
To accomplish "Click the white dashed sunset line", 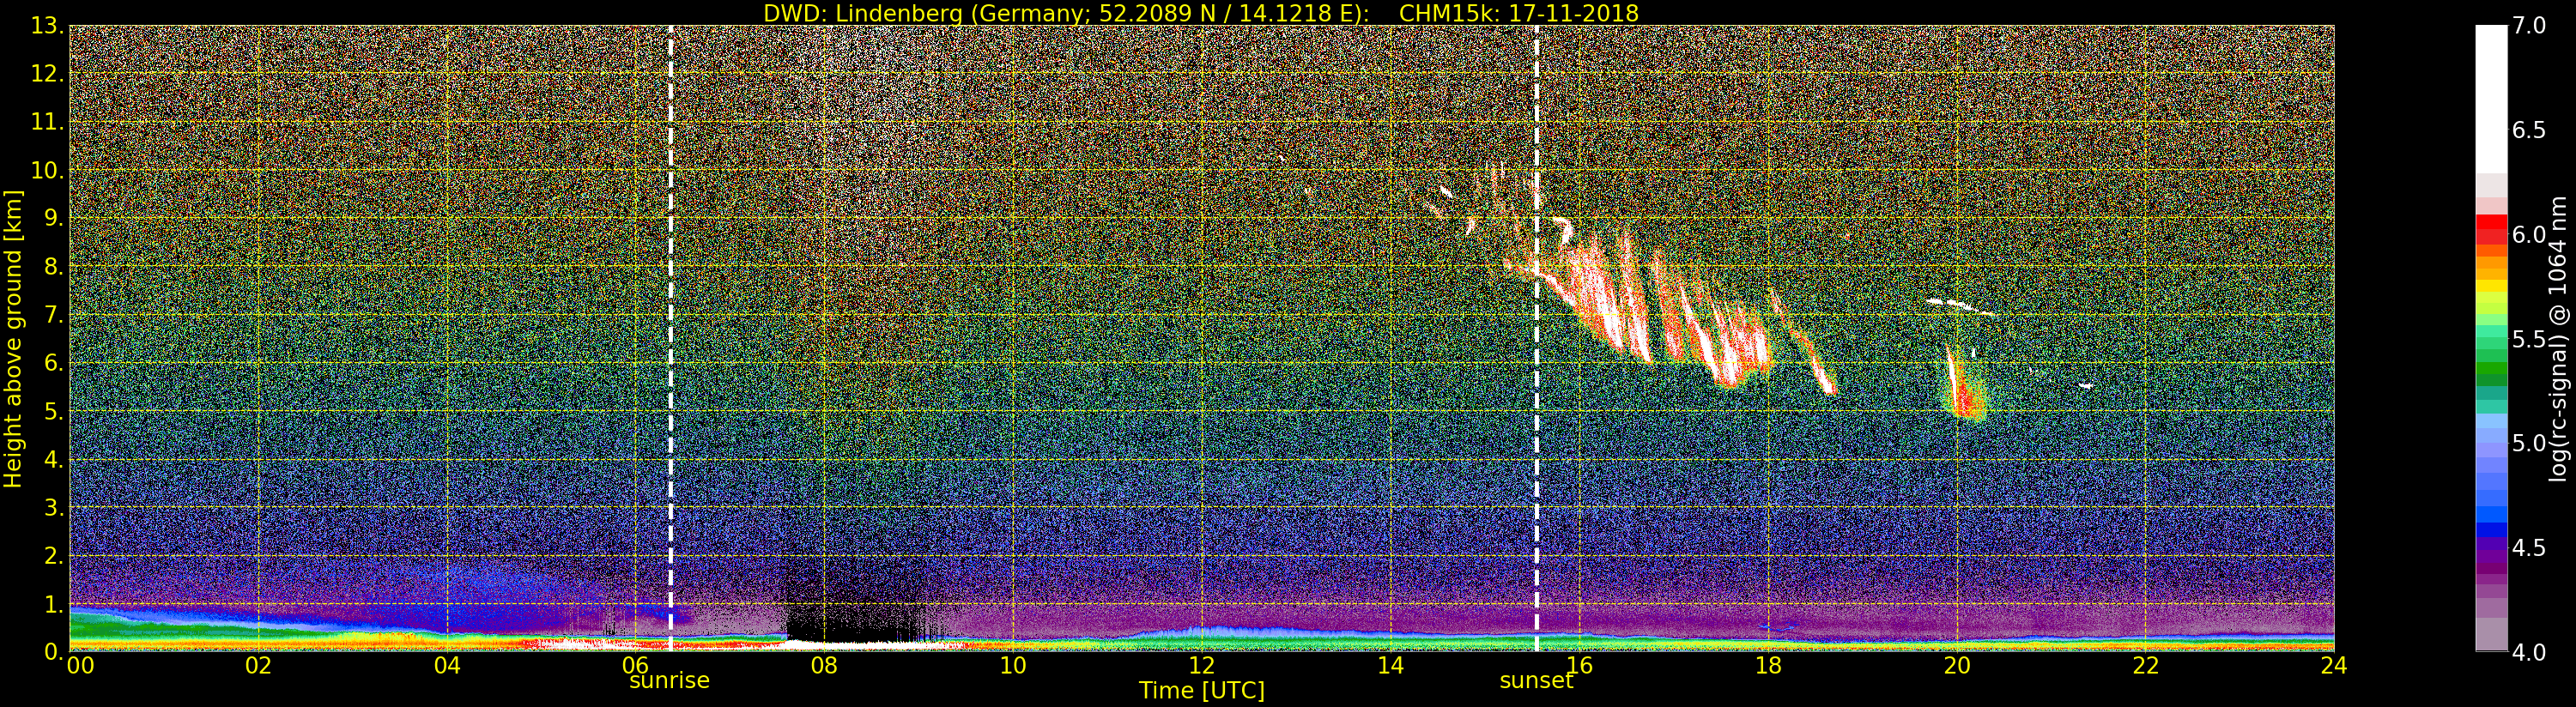I will pyautogui.click(x=1536, y=338).
